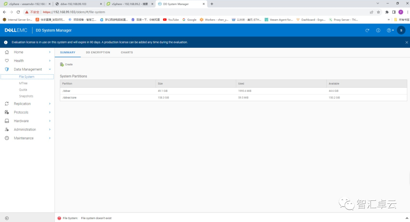410x222 pixels.
Task: Expand the Health menu chevron
Action: 50,61
